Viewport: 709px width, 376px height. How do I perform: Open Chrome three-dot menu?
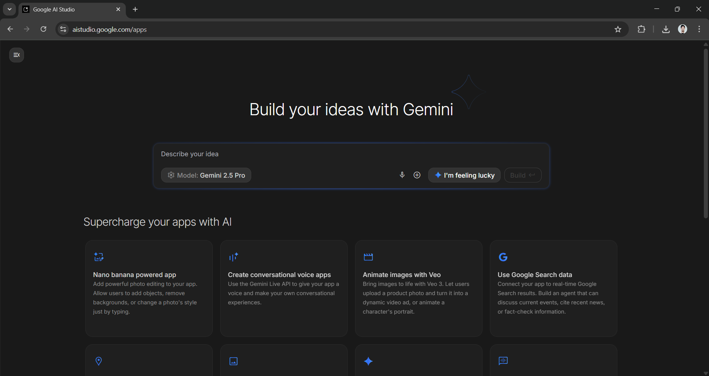(699, 30)
